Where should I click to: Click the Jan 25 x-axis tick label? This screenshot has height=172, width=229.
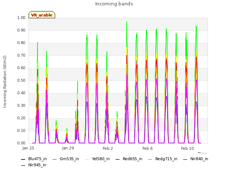coord(28,148)
